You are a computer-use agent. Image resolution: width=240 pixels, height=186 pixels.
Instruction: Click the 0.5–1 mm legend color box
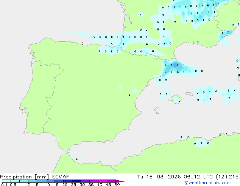[x=15, y=181]
